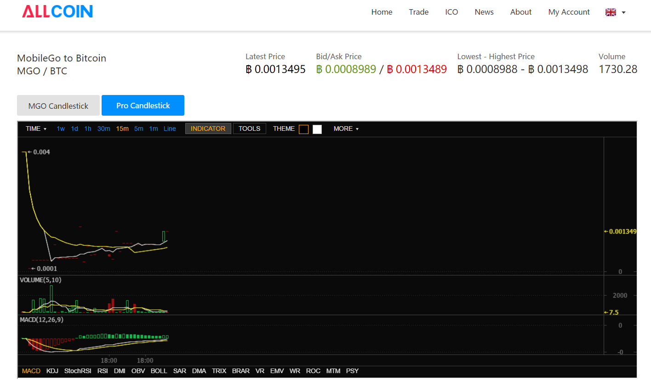Open the News section

pyautogui.click(x=484, y=12)
